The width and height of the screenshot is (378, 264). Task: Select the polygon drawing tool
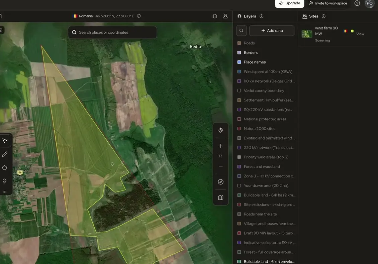tap(5, 168)
